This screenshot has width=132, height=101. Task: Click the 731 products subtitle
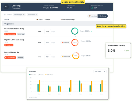click(16, 8)
